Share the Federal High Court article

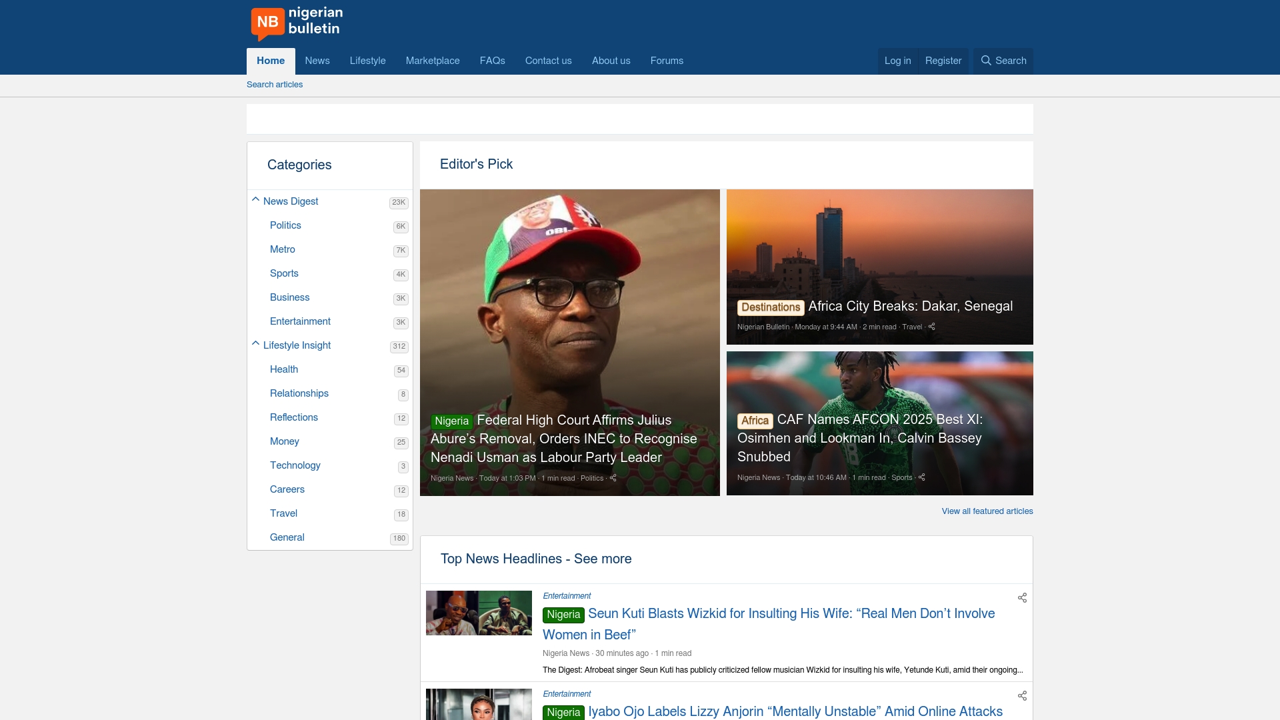613,478
